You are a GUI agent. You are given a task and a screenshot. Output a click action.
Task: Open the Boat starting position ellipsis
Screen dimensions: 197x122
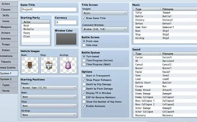coord(75,97)
